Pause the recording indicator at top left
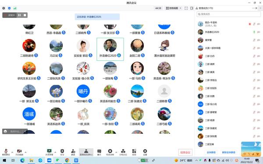 pos(19,15)
